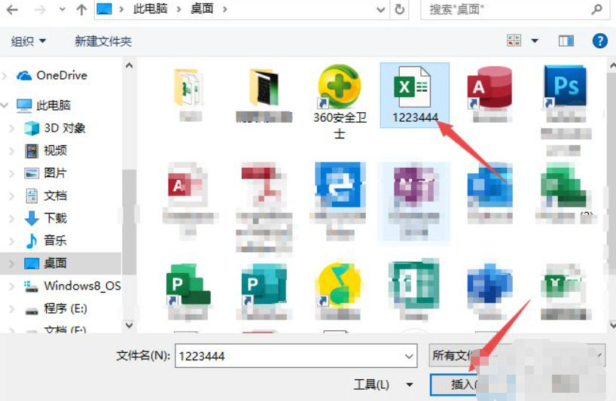
Task: Open the address bar history dropdown
Action: click(x=380, y=10)
